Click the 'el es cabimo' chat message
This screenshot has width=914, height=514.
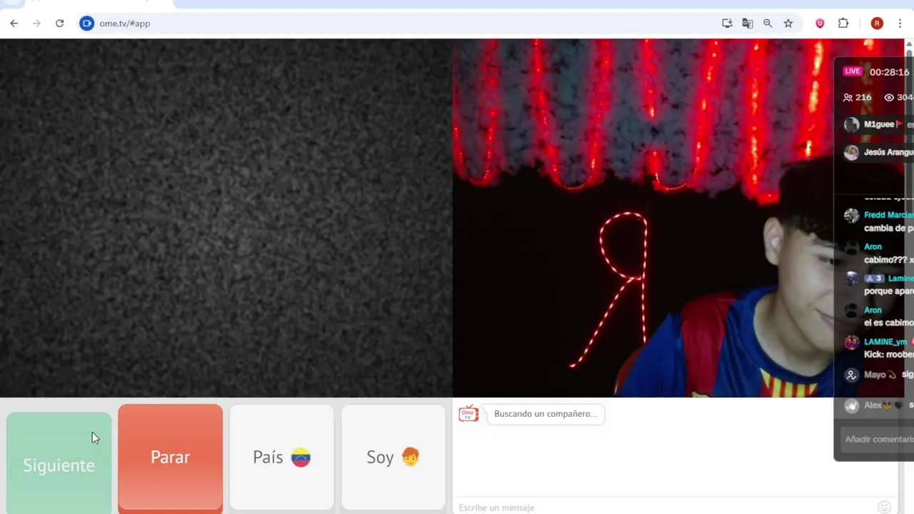[x=888, y=323]
